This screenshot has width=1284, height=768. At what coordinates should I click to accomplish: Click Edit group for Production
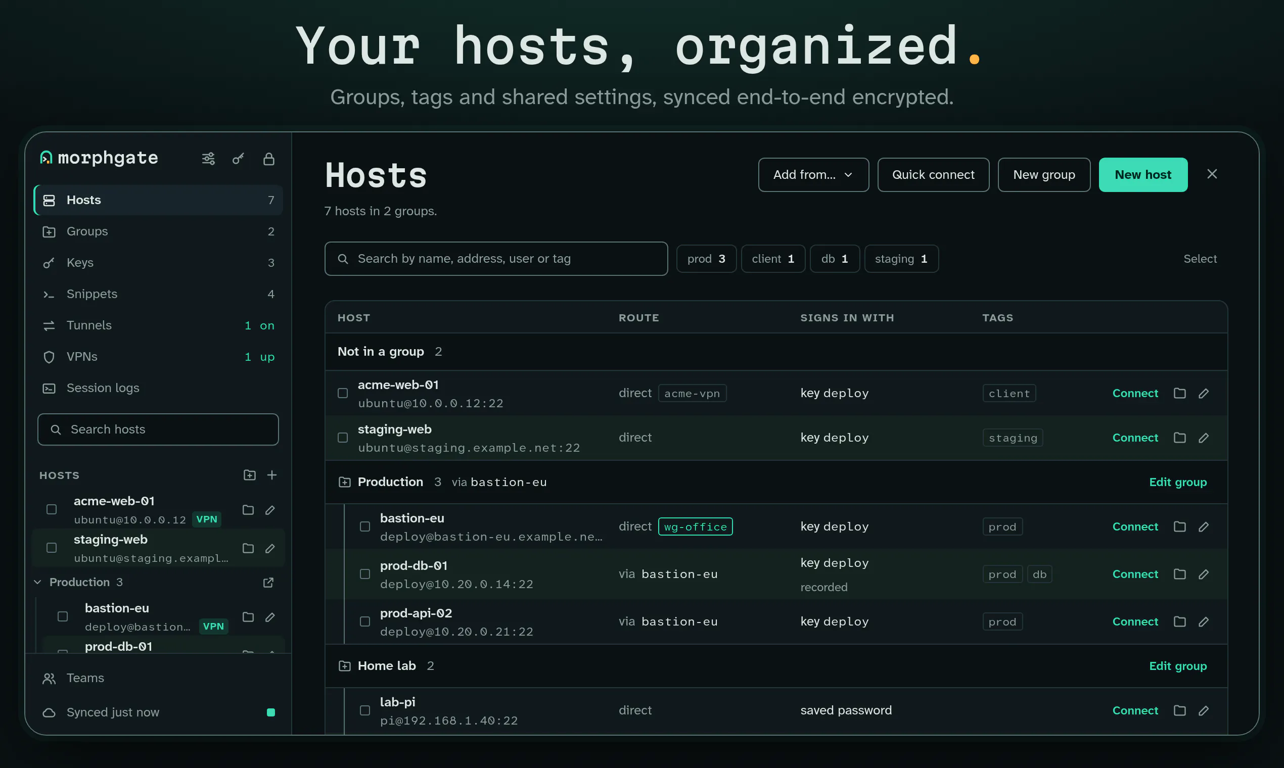point(1177,483)
